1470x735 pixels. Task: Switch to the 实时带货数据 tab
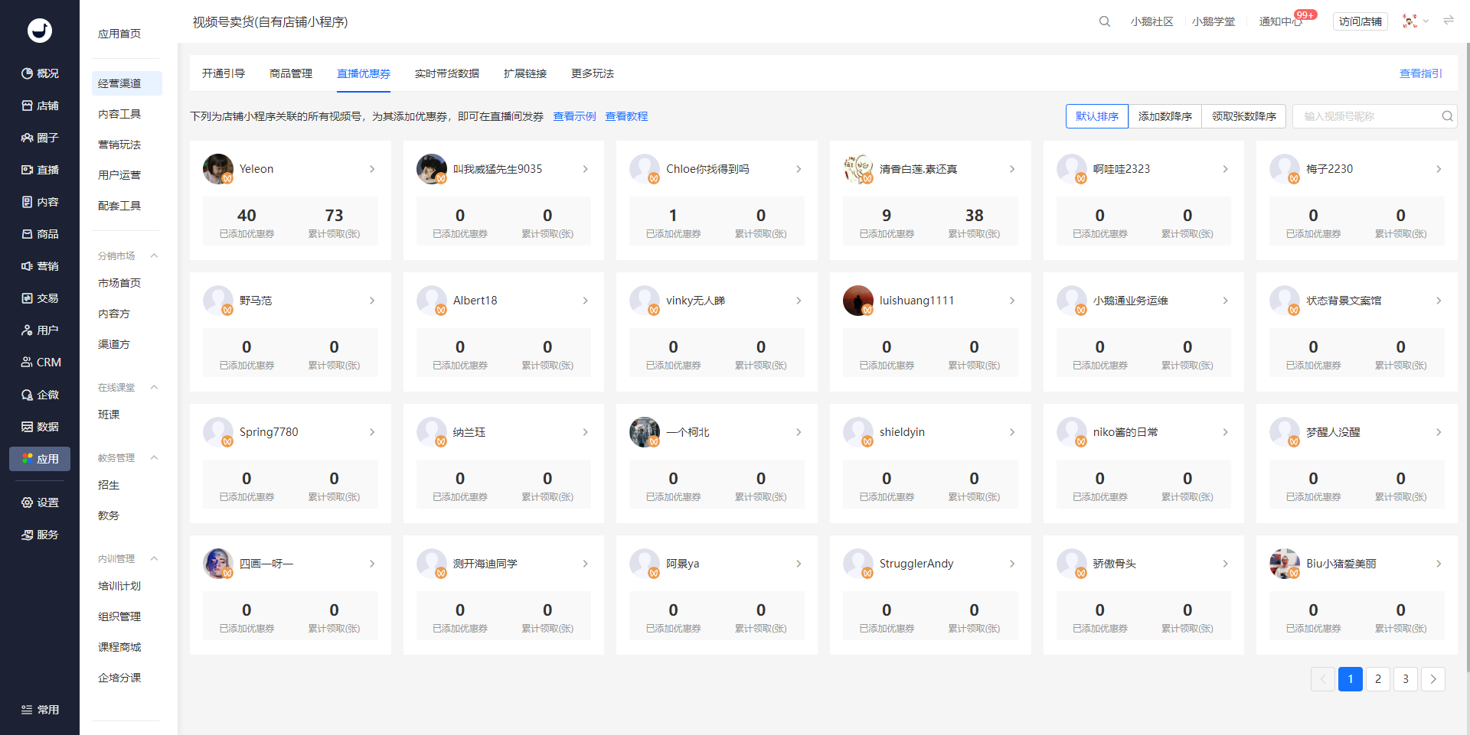coord(446,73)
